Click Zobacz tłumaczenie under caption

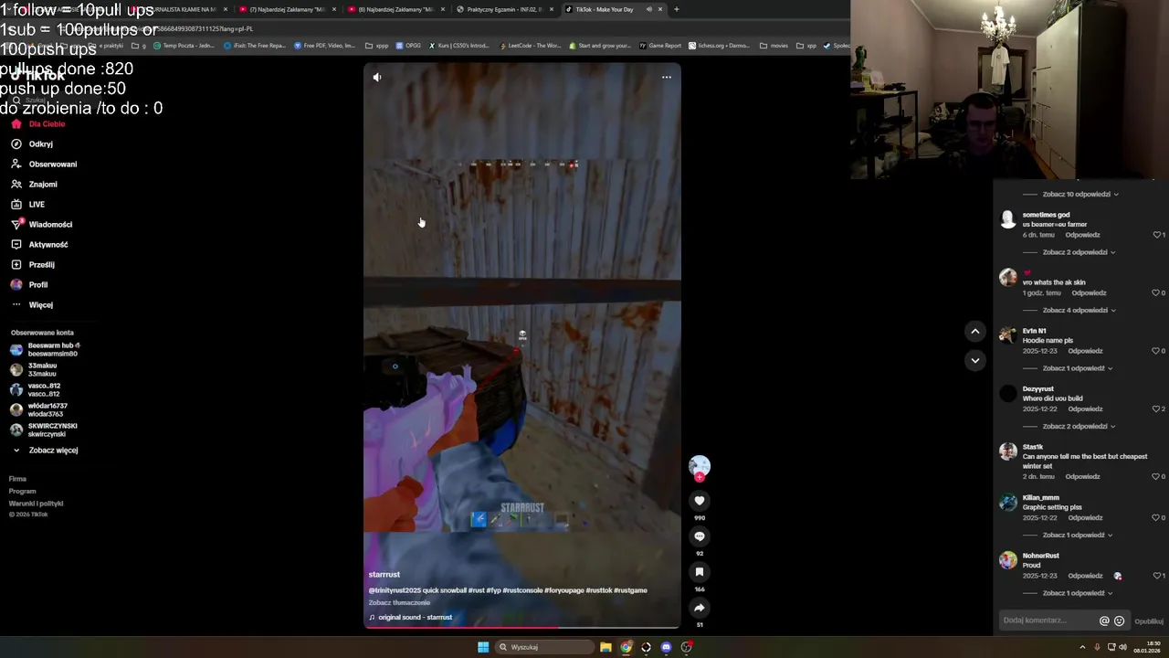point(399,603)
